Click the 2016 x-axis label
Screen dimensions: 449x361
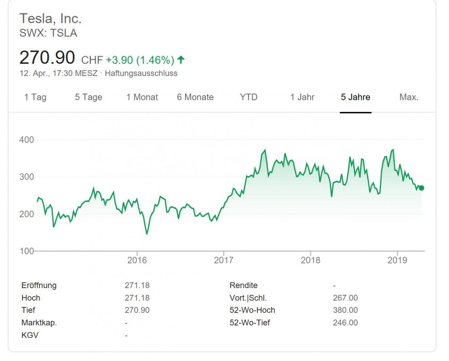pyautogui.click(x=137, y=260)
